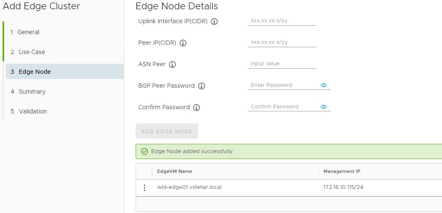Open actions menu for wld-edge01.vstellar.local row
The width and height of the screenshot is (442, 213).
coord(145,188)
